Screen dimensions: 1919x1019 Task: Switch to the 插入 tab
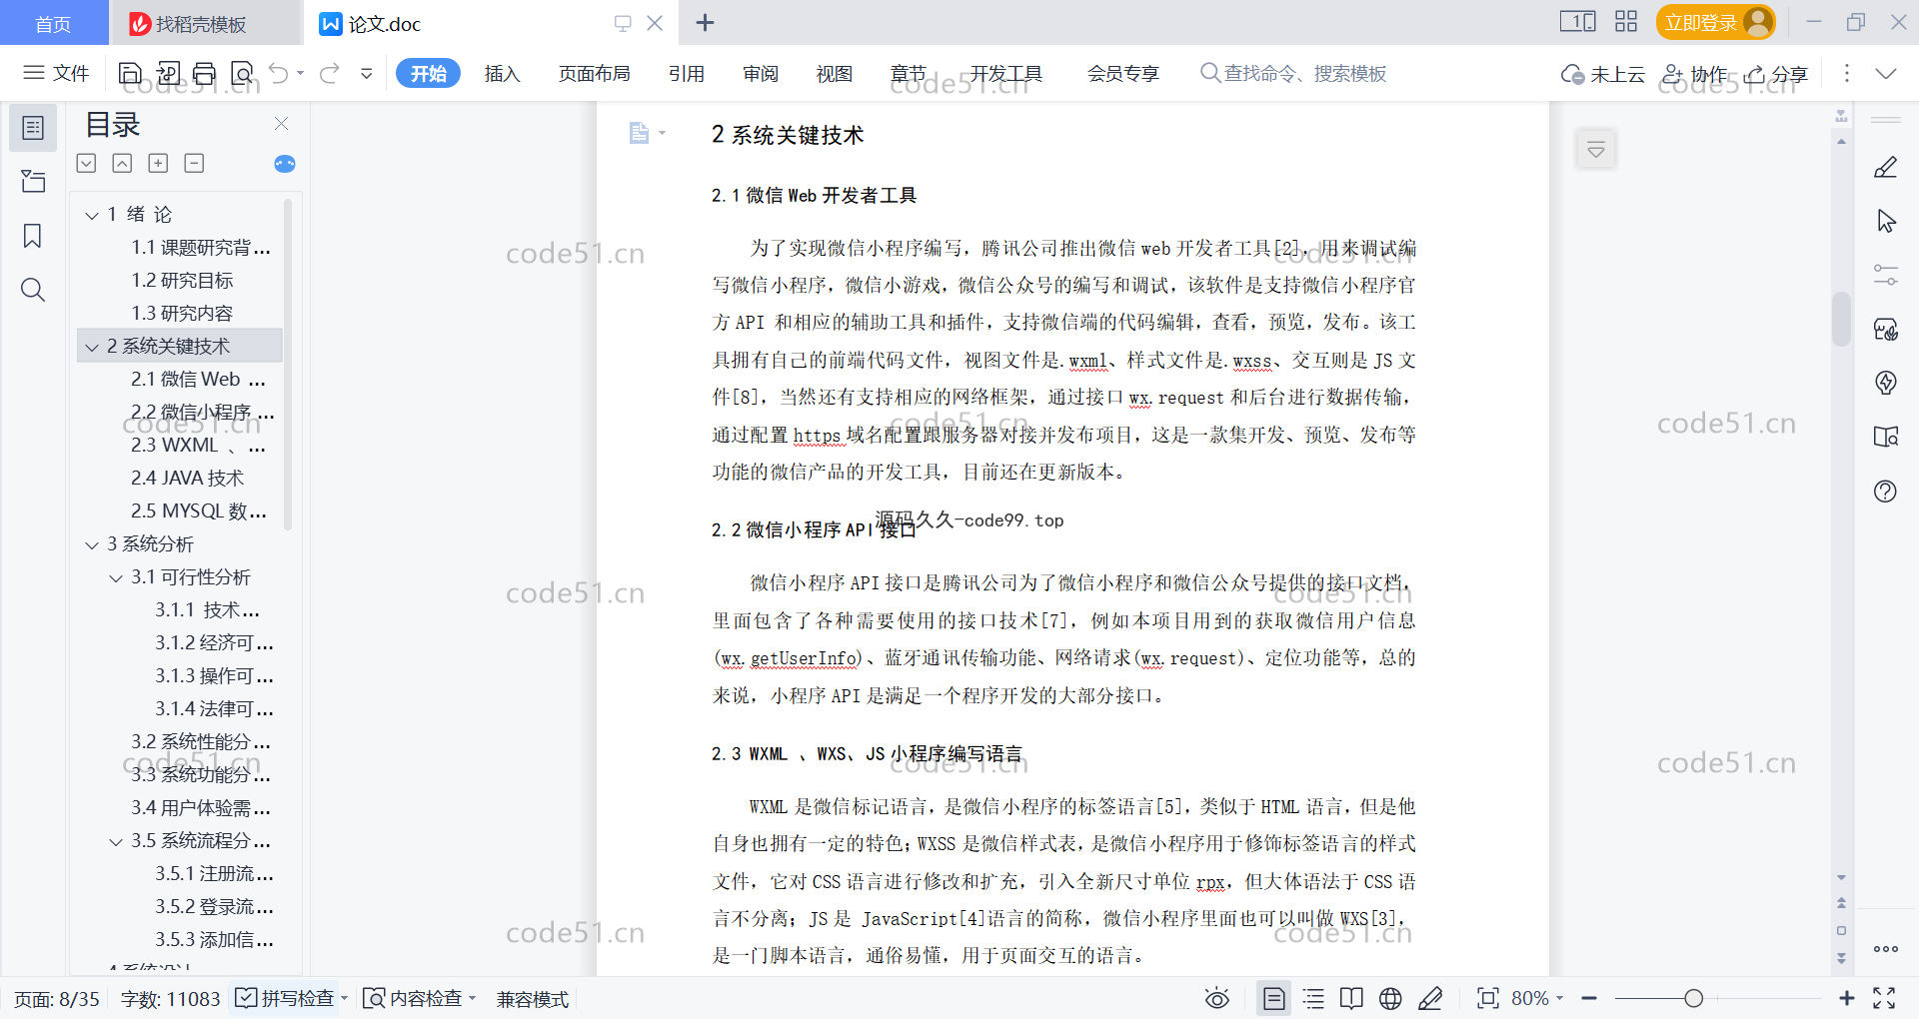[502, 73]
